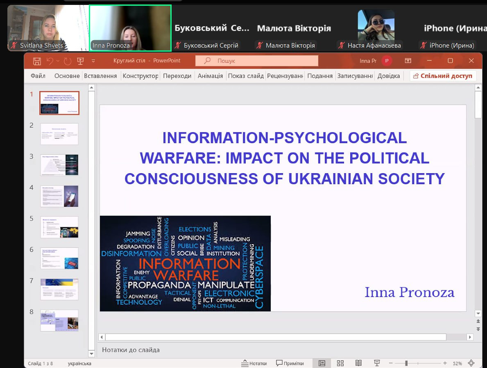Start Slide Show from status bar icon

pyautogui.click(x=377, y=363)
